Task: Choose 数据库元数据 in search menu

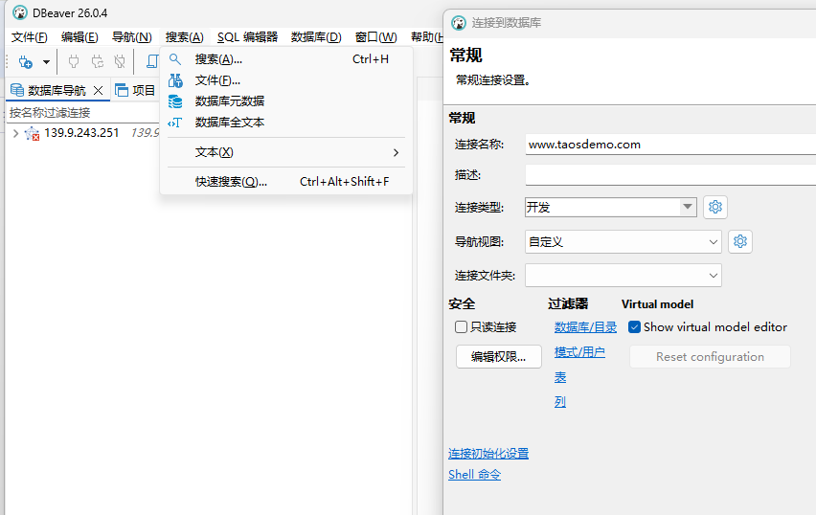Action: tap(286, 101)
